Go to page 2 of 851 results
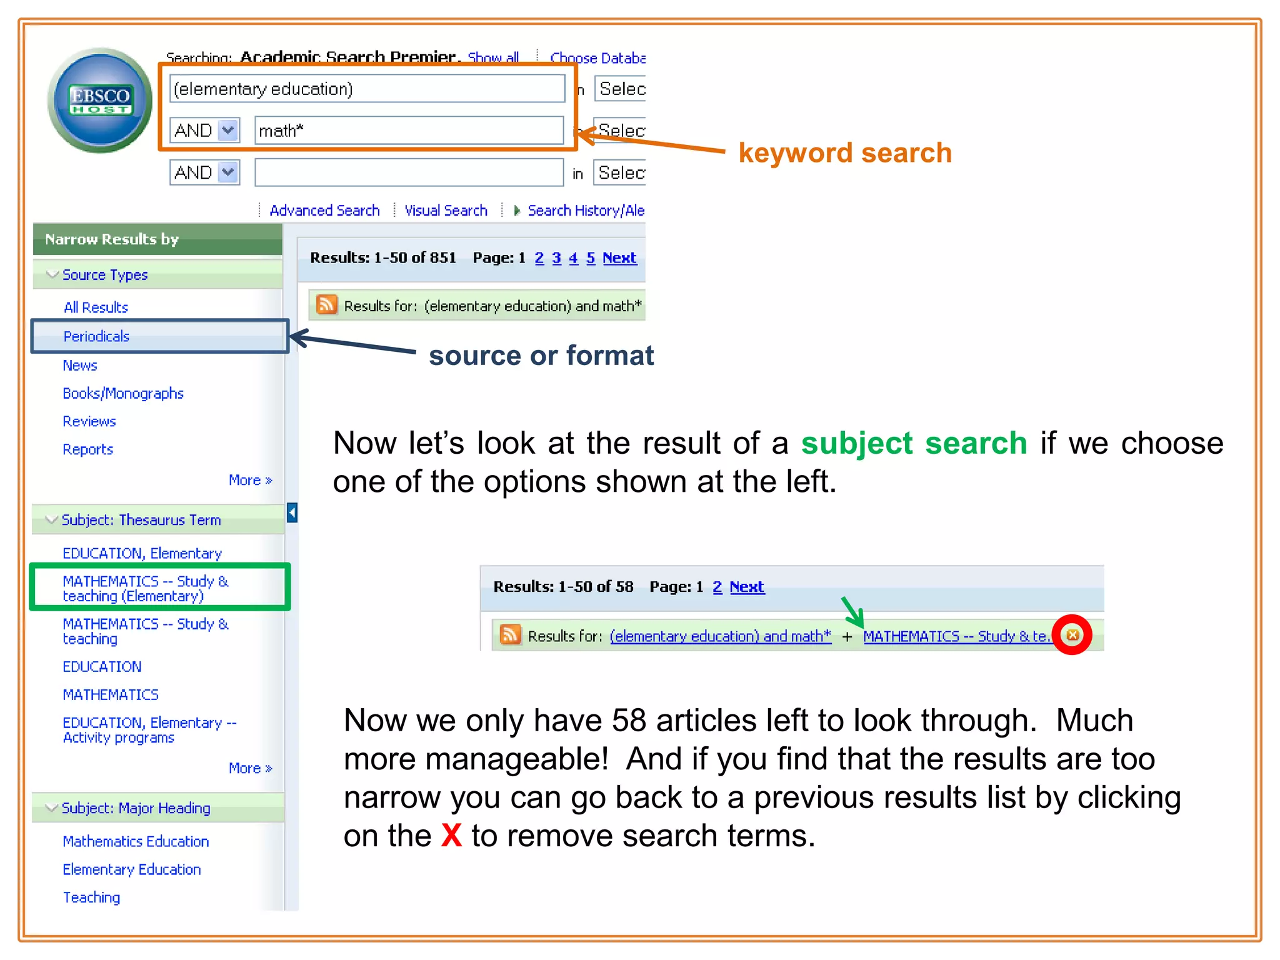This screenshot has width=1280, height=960. [539, 257]
